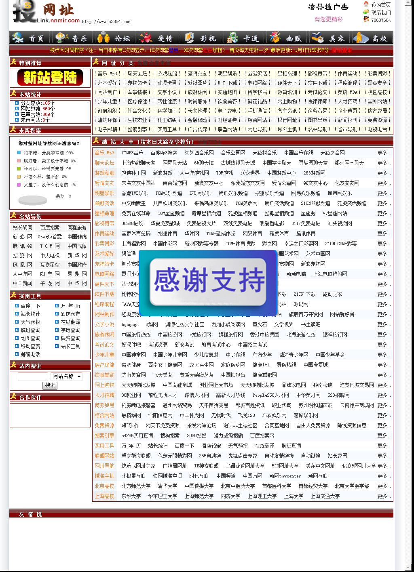Open 留学移民 category in the grid
Screen dimensions: 414x572
point(257,92)
